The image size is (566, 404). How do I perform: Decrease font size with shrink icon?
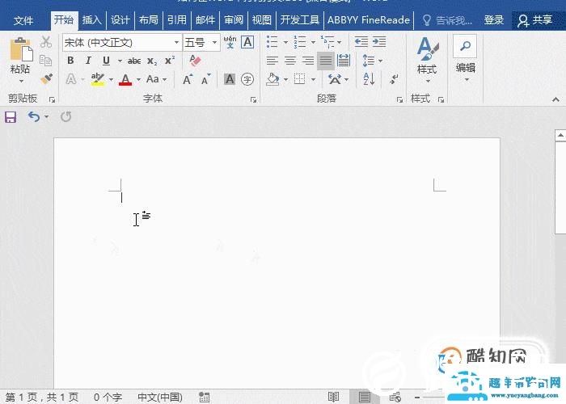pyautogui.click(x=205, y=79)
